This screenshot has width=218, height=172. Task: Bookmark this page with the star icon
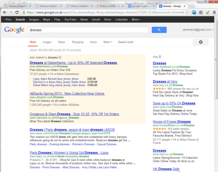[187, 12]
